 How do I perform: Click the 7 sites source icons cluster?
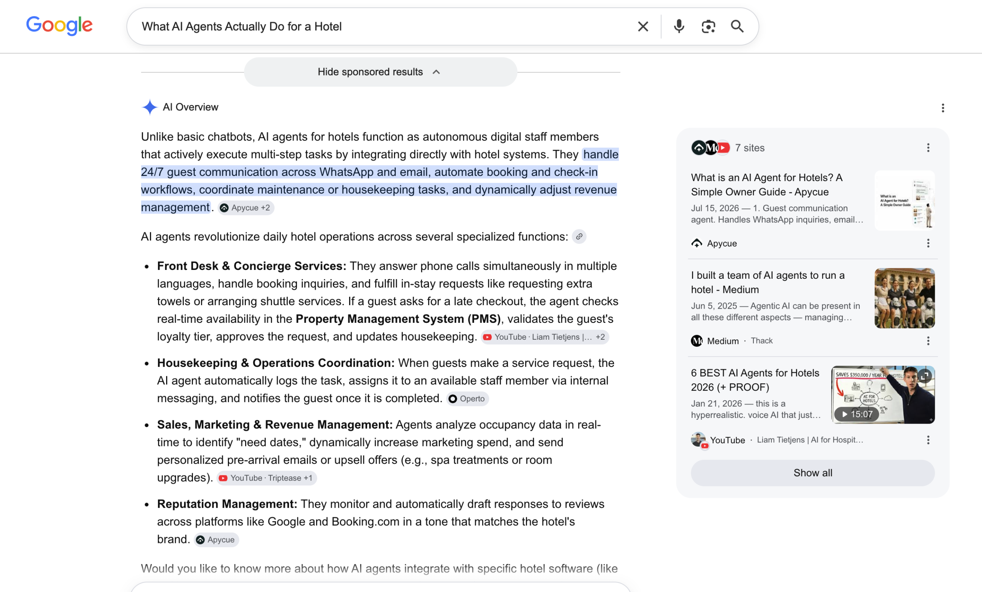click(710, 148)
